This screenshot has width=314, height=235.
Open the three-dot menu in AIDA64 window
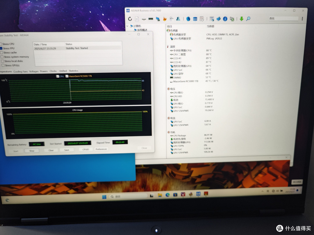click(302, 19)
